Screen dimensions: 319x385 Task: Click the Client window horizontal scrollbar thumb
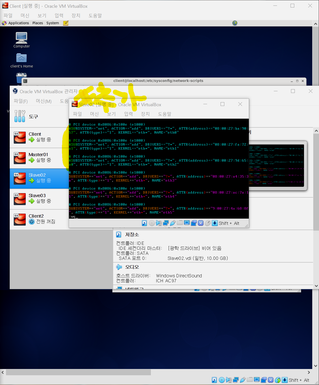click(x=78, y=372)
